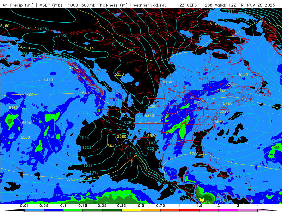This screenshot has height=212, width=282.
Task: Click the 5040 thickness contour label
Action: pyautogui.click(x=215, y=24)
